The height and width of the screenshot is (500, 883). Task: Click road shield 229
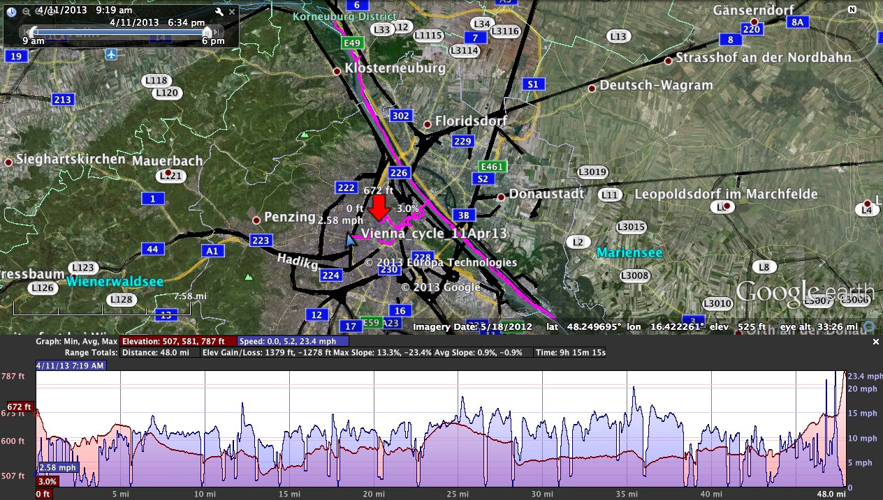point(462,141)
